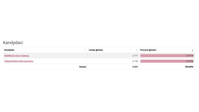Click the 50,01% percentage label
The height and width of the screenshot is (112, 199).
pos(190,56)
